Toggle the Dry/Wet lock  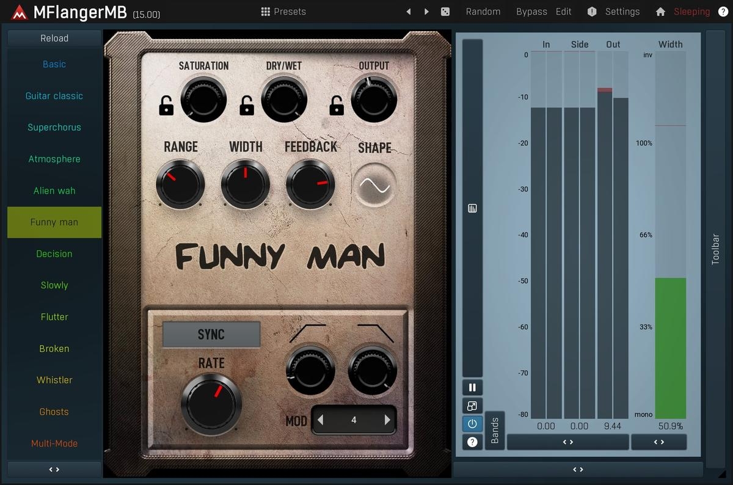[x=247, y=106]
